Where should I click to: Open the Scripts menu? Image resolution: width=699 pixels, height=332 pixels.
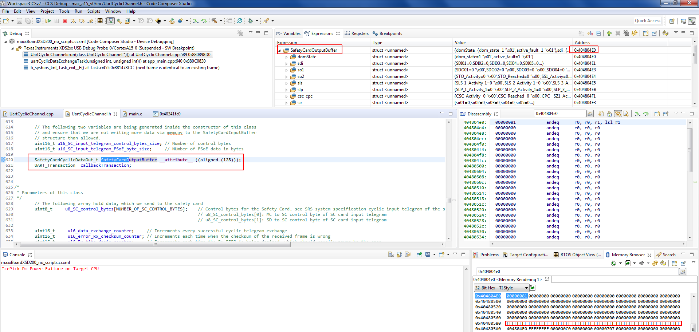click(94, 11)
